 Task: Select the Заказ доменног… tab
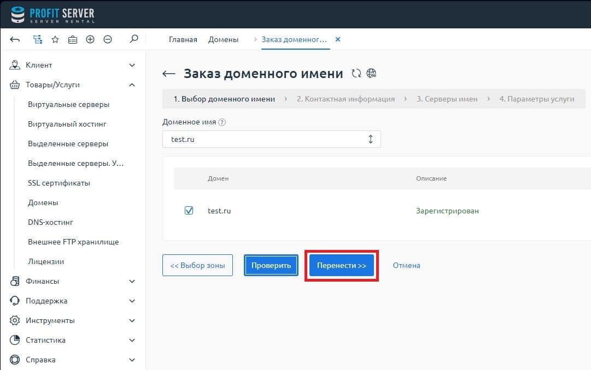pos(294,39)
